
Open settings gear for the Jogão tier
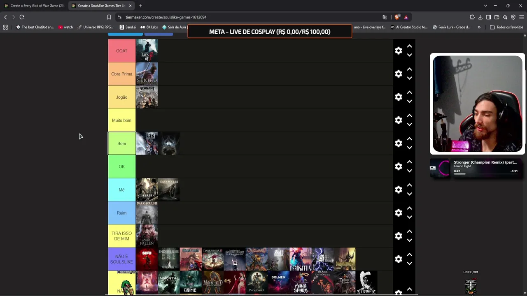click(x=399, y=97)
